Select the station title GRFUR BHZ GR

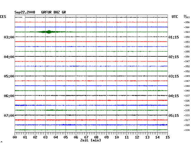tap(53, 12)
